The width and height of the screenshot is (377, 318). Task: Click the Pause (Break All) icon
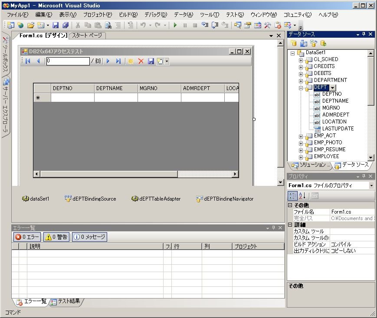[185, 25]
